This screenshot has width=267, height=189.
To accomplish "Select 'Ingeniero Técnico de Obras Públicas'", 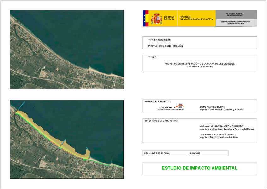I will (219, 137).
